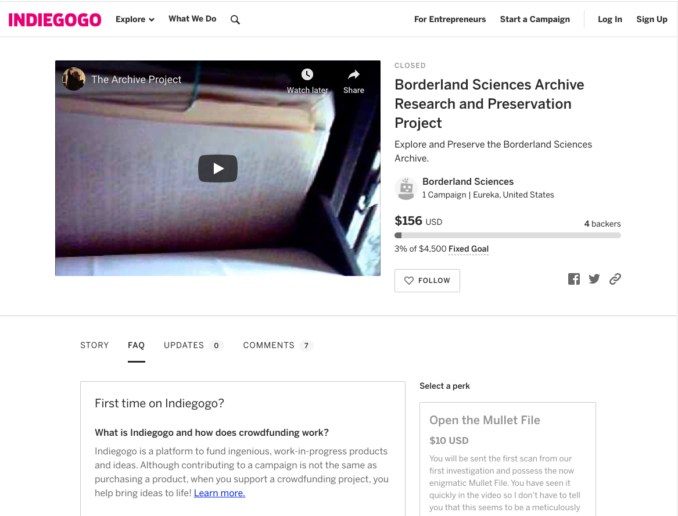Open Borderland Sciences avatar icon
The height and width of the screenshot is (516, 678).
[x=406, y=188]
